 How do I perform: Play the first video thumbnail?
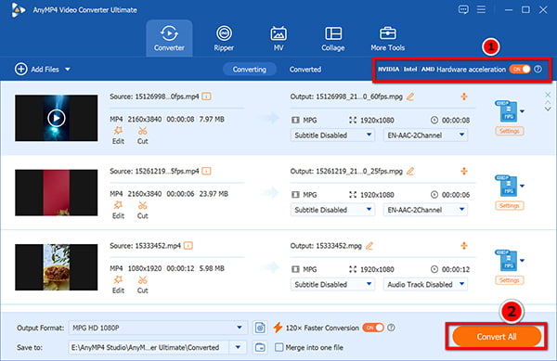click(x=57, y=118)
